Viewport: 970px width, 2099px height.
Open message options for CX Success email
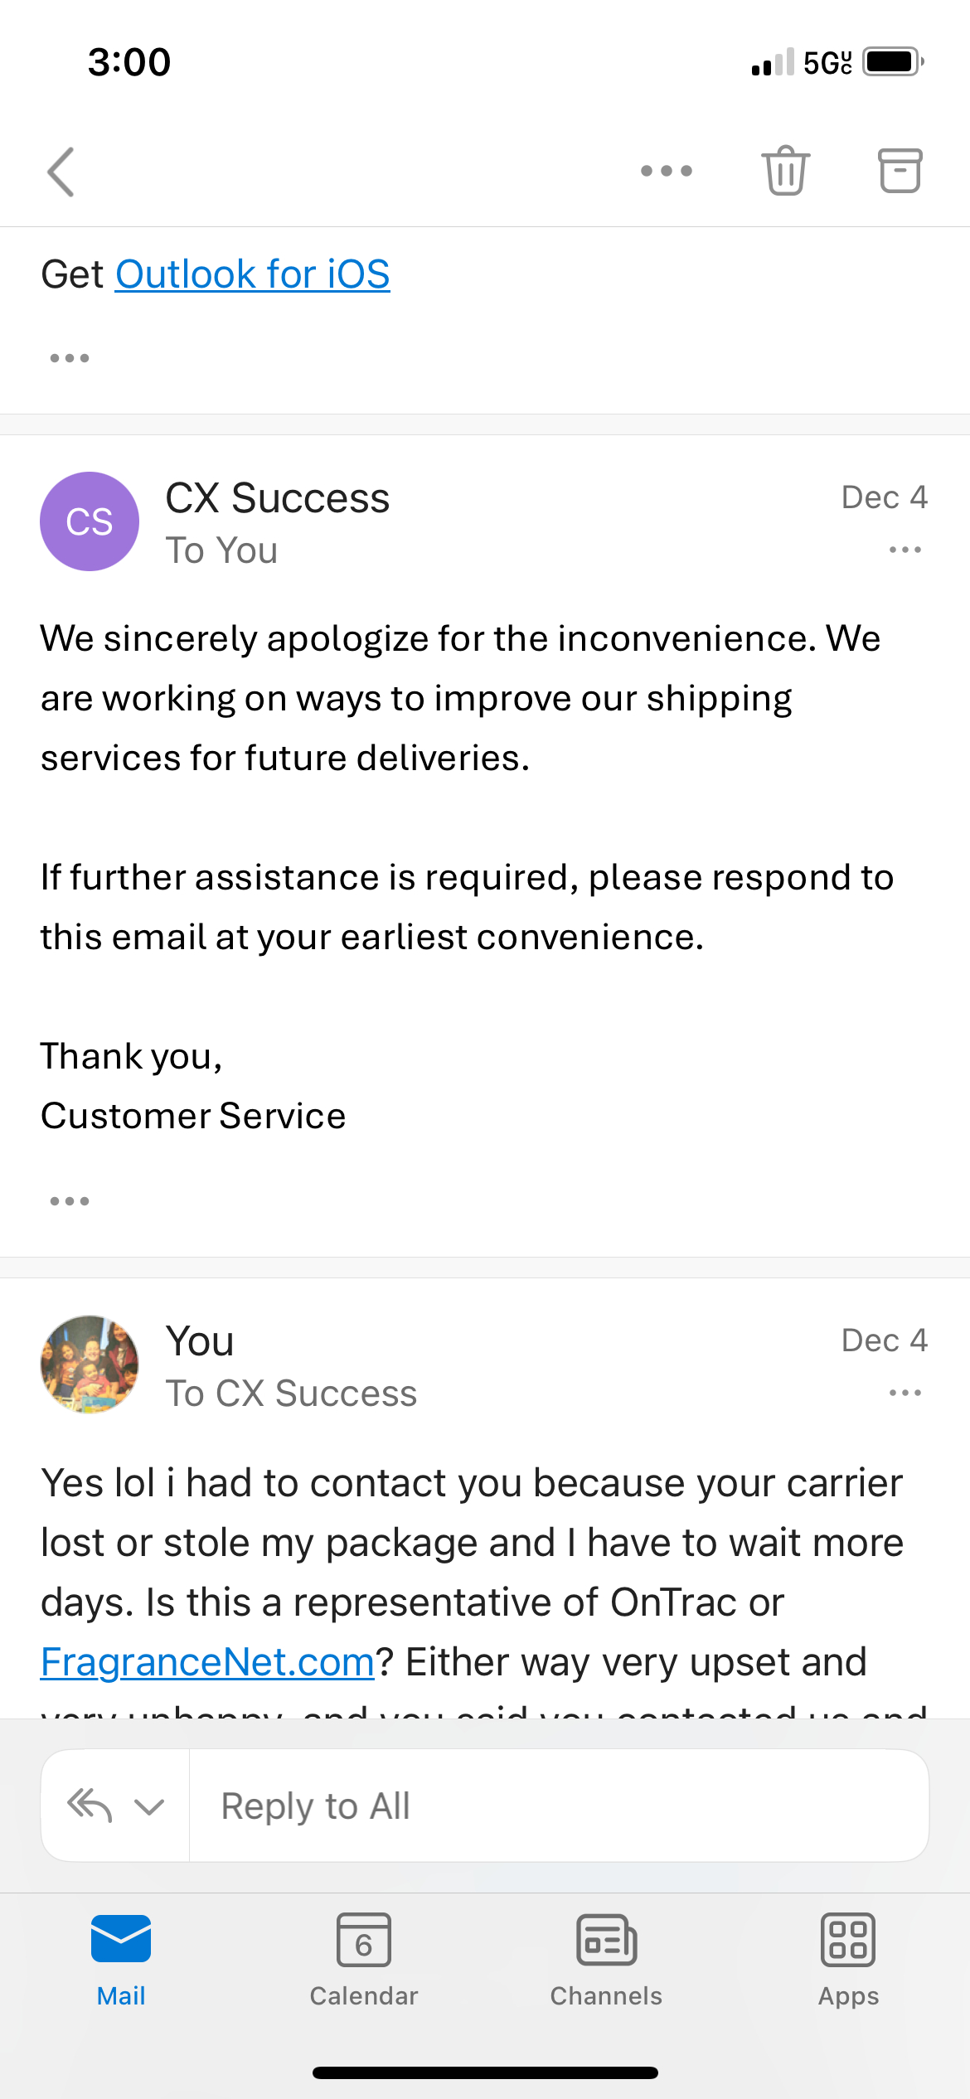tap(905, 550)
